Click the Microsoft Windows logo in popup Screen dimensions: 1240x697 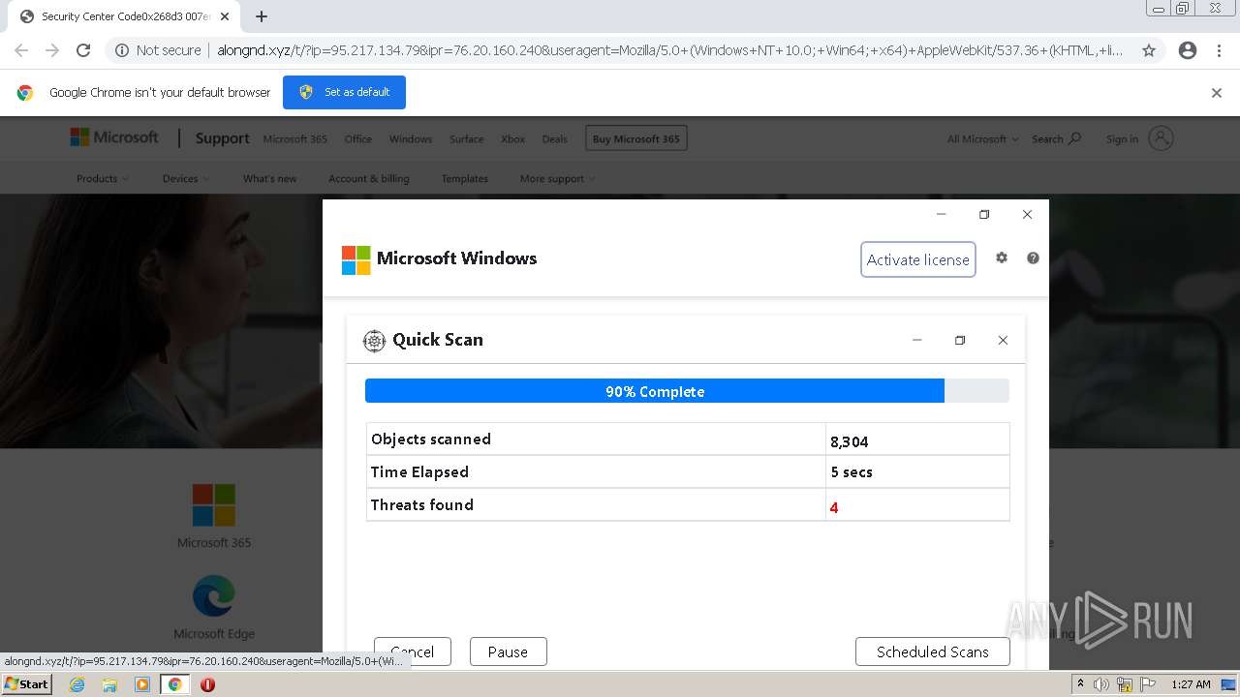tap(356, 259)
